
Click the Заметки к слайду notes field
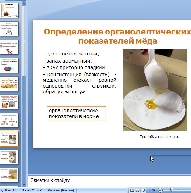(x=106, y=180)
